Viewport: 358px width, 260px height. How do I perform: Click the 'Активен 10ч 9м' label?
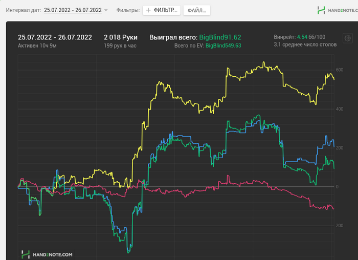tap(37, 46)
